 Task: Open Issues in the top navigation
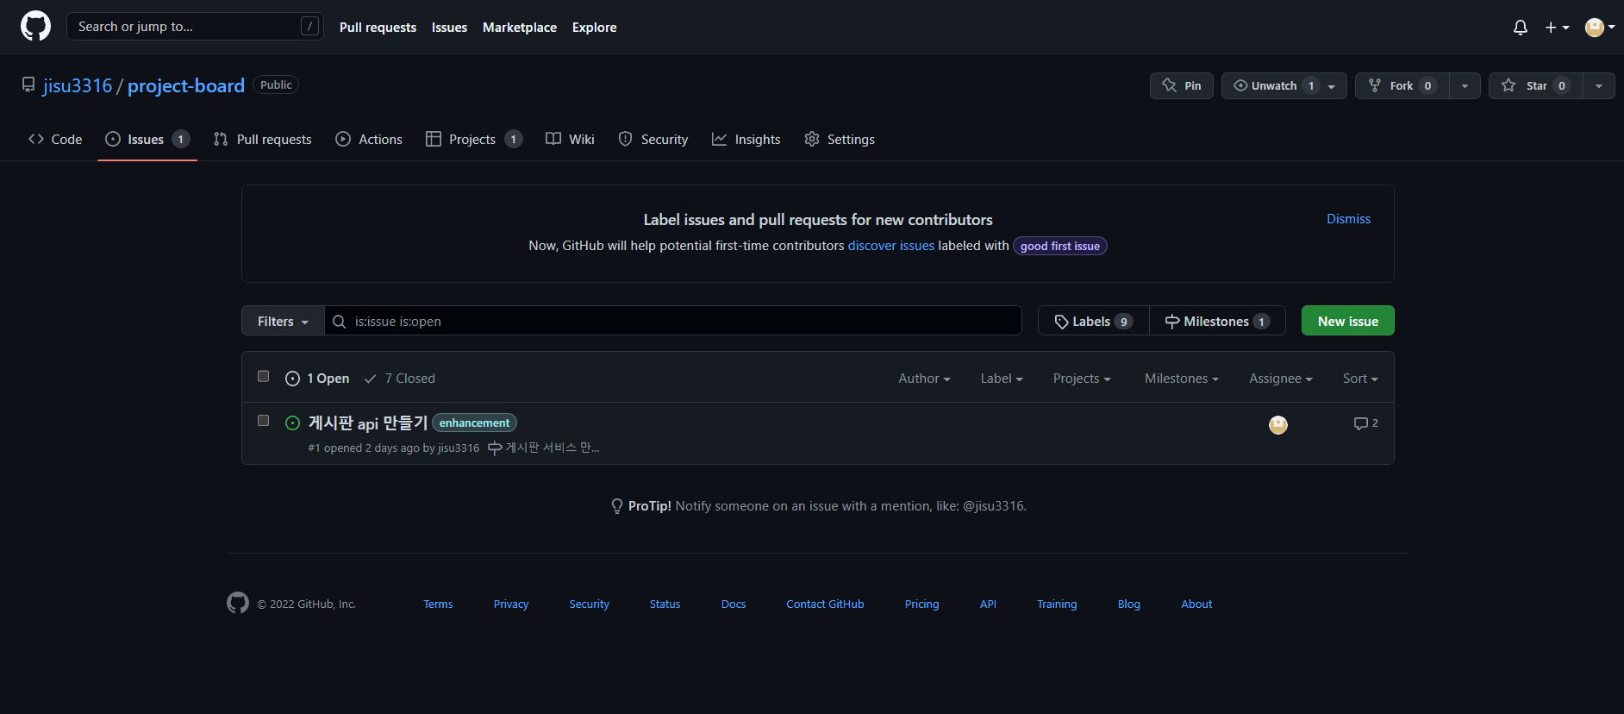[449, 28]
